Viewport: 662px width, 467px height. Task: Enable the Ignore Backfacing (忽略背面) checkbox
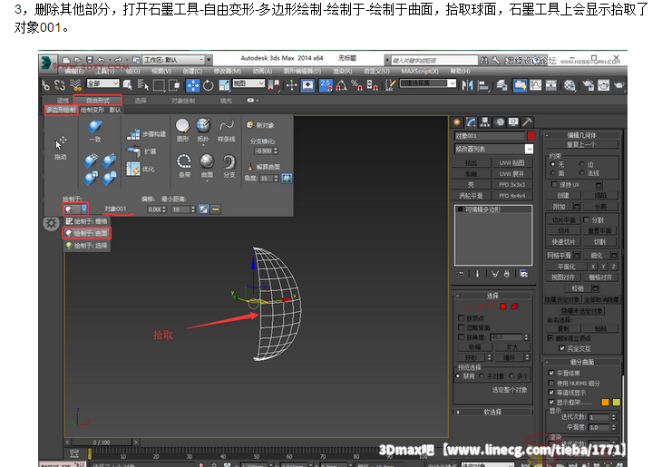point(461,327)
